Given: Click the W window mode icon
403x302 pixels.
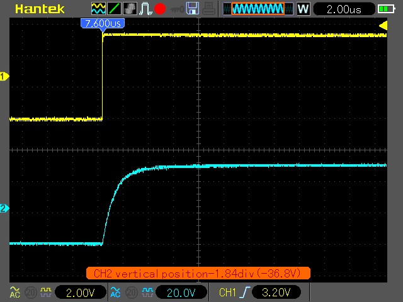Looking at the screenshot, I should (x=304, y=9).
